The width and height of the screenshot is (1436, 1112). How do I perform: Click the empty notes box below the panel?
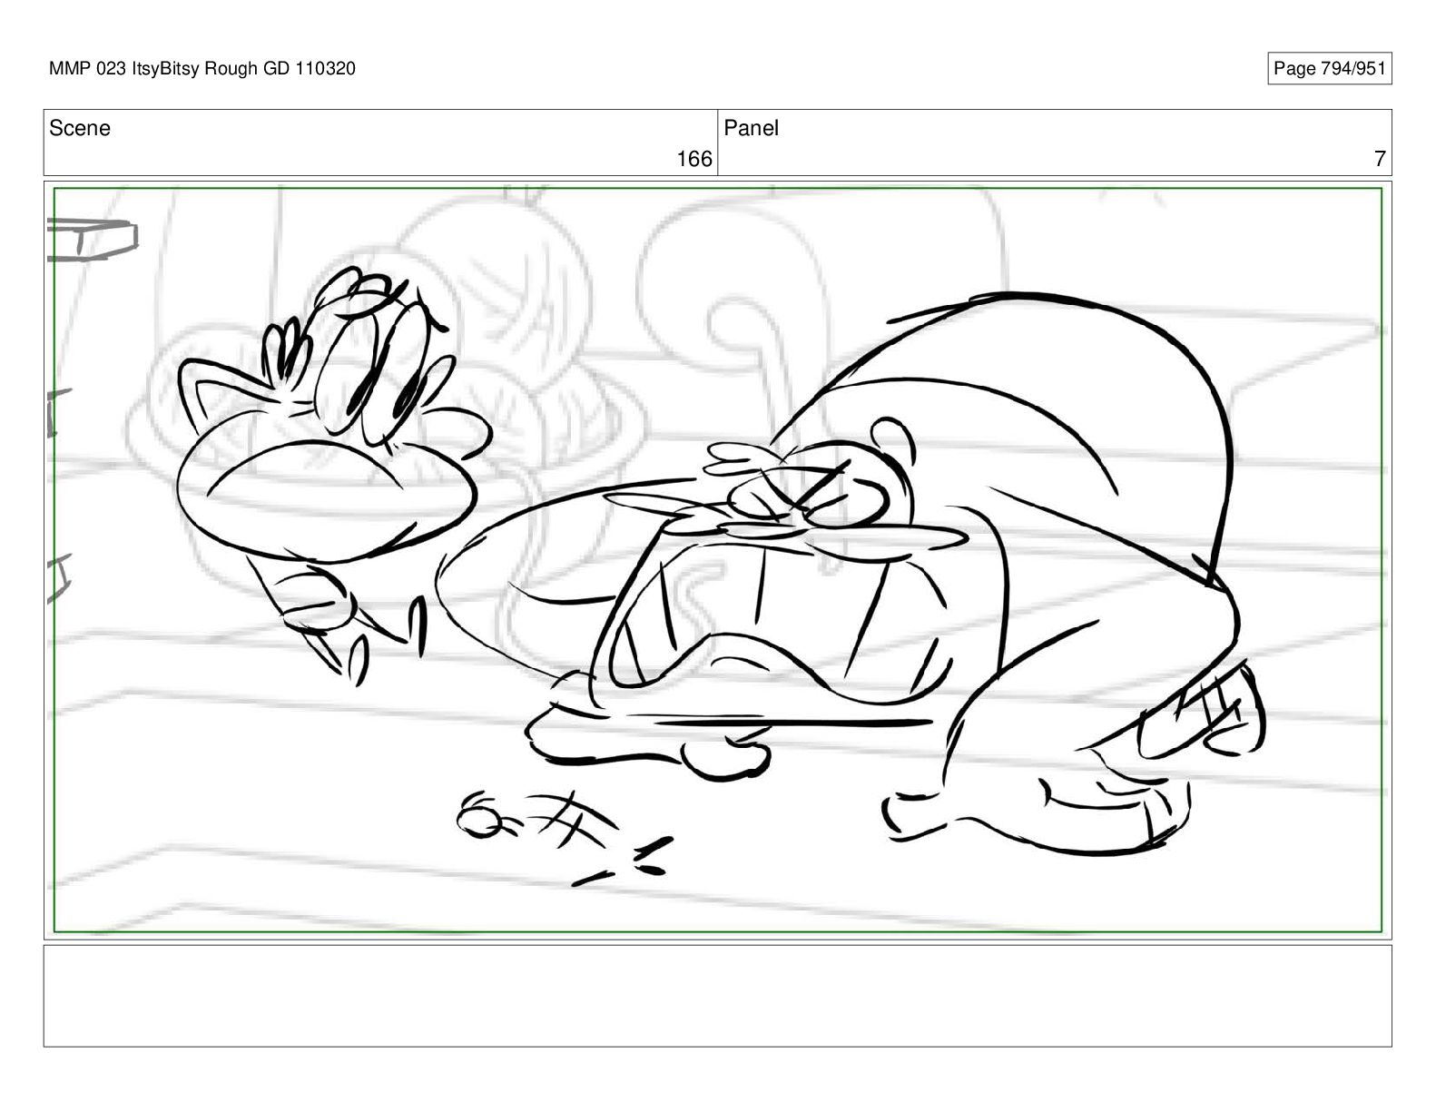[x=717, y=996]
